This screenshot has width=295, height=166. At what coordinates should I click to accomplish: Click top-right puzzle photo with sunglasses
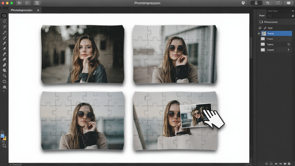point(175,54)
